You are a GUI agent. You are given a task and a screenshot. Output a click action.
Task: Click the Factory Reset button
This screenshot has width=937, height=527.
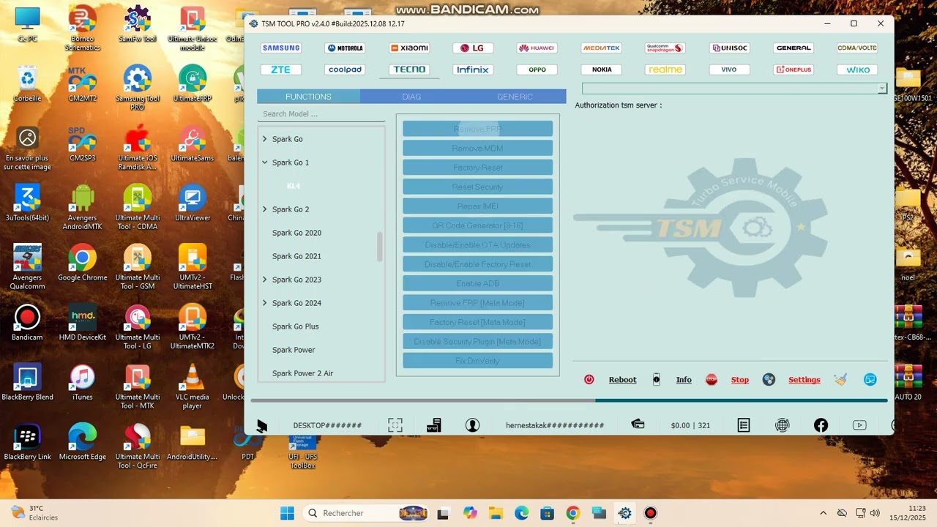tap(477, 168)
